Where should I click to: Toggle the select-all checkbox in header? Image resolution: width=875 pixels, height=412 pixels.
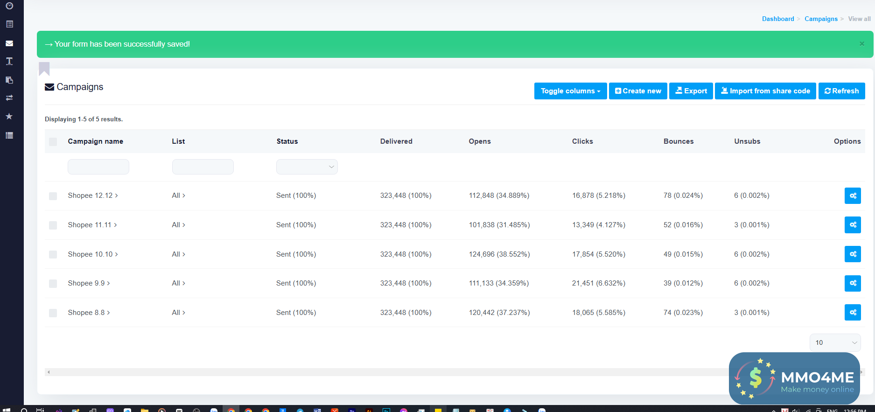click(53, 142)
